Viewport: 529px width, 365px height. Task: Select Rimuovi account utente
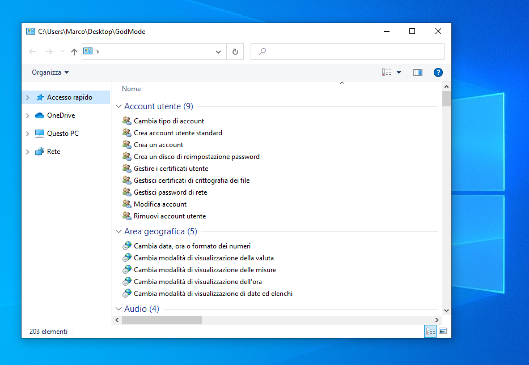coord(170,216)
